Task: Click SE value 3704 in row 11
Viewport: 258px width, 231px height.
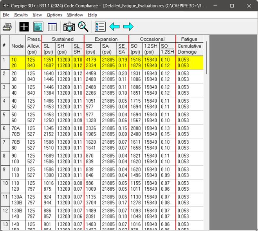Action: (91, 202)
